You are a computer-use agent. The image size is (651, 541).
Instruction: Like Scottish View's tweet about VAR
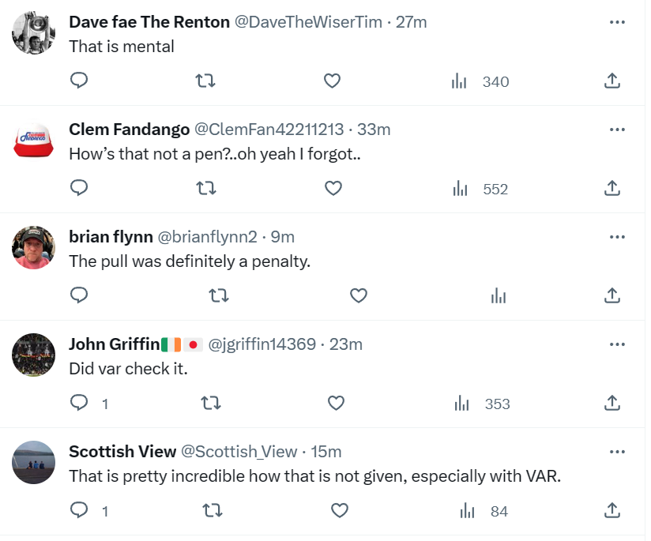pyautogui.click(x=339, y=510)
